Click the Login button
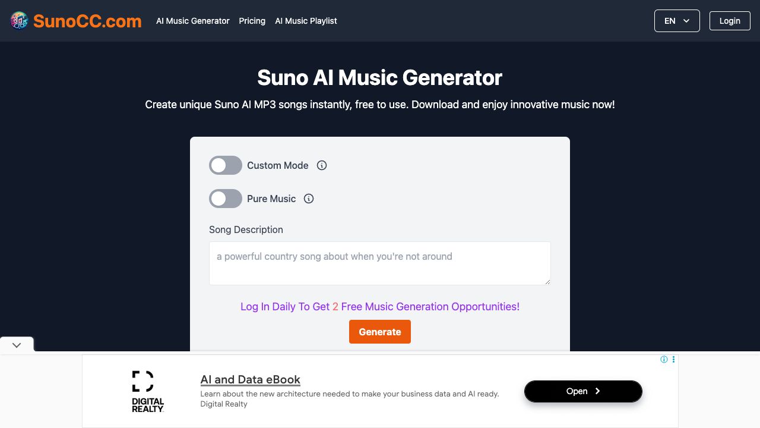The width and height of the screenshot is (760, 428). [x=730, y=21]
